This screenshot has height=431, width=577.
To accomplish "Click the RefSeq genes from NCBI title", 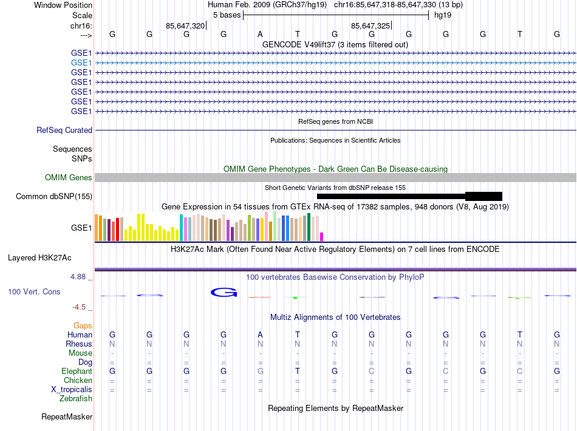I will (x=335, y=121).
